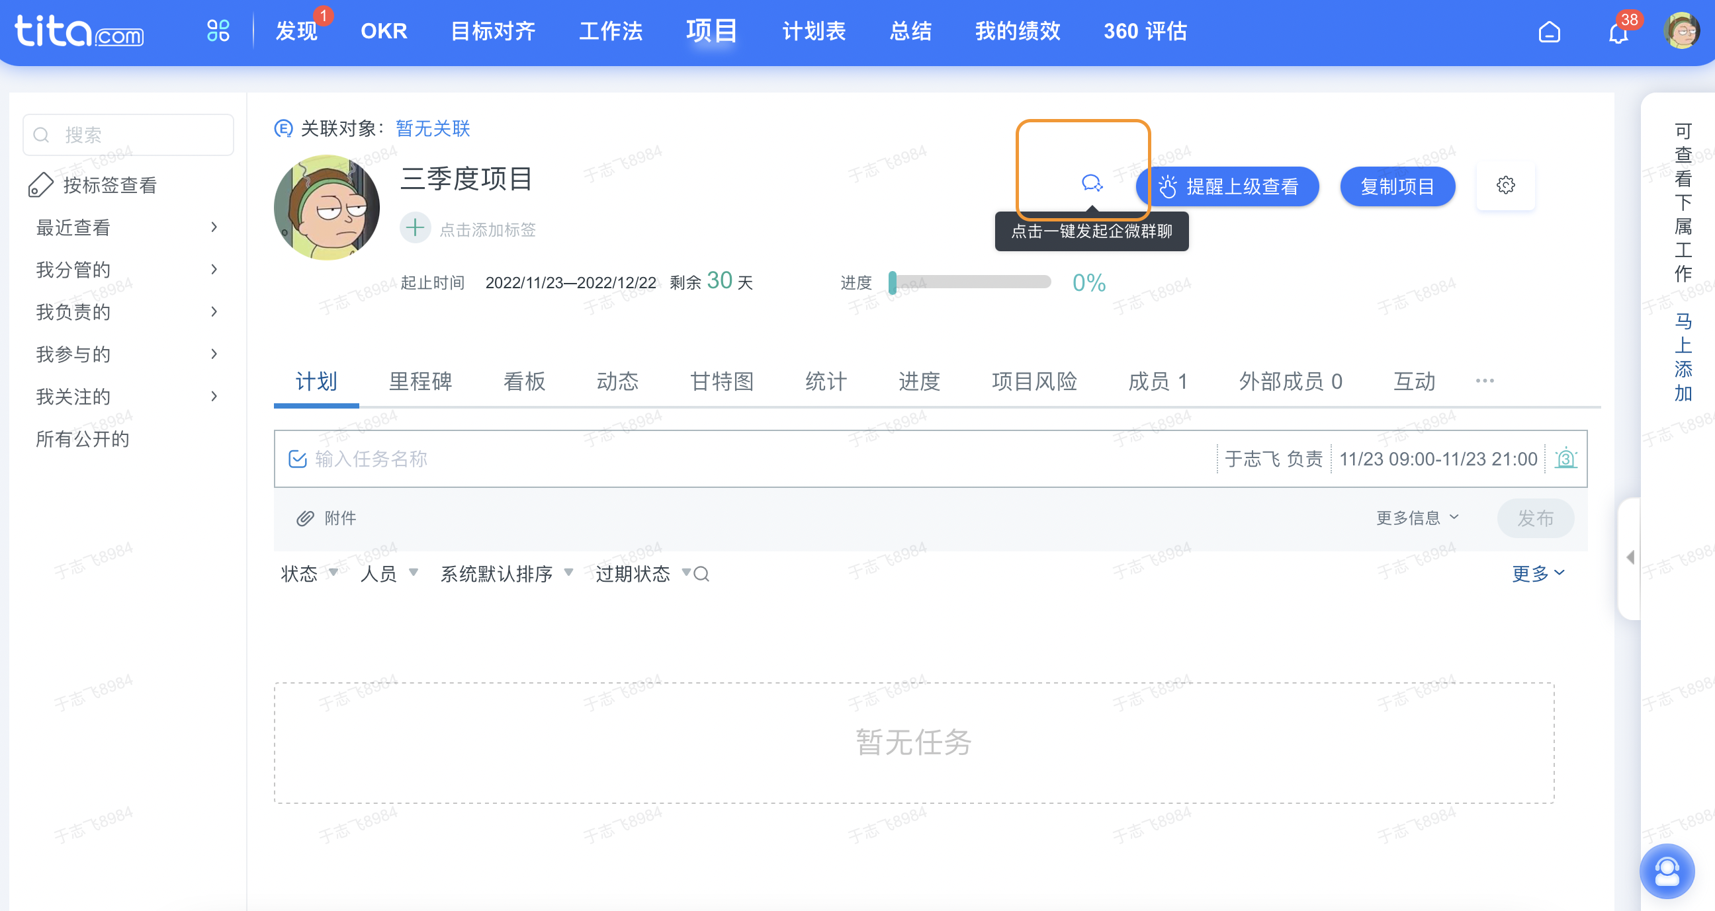Click the enterprise WeChat group chat icon
The width and height of the screenshot is (1715, 911).
(x=1089, y=184)
